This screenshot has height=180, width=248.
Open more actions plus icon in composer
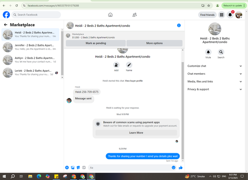(x=67, y=168)
